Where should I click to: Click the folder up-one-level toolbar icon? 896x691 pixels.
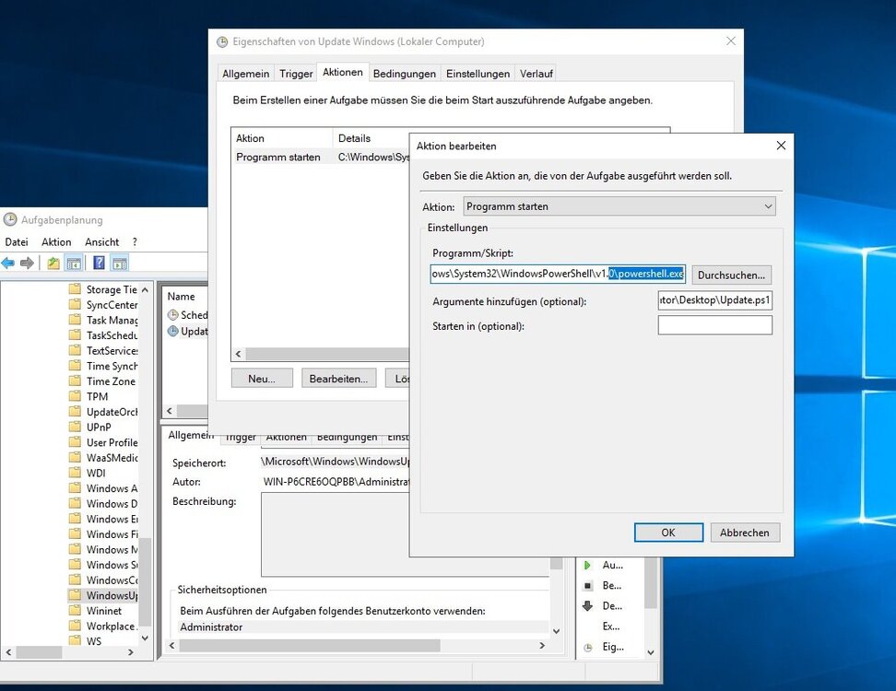(x=53, y=263)
